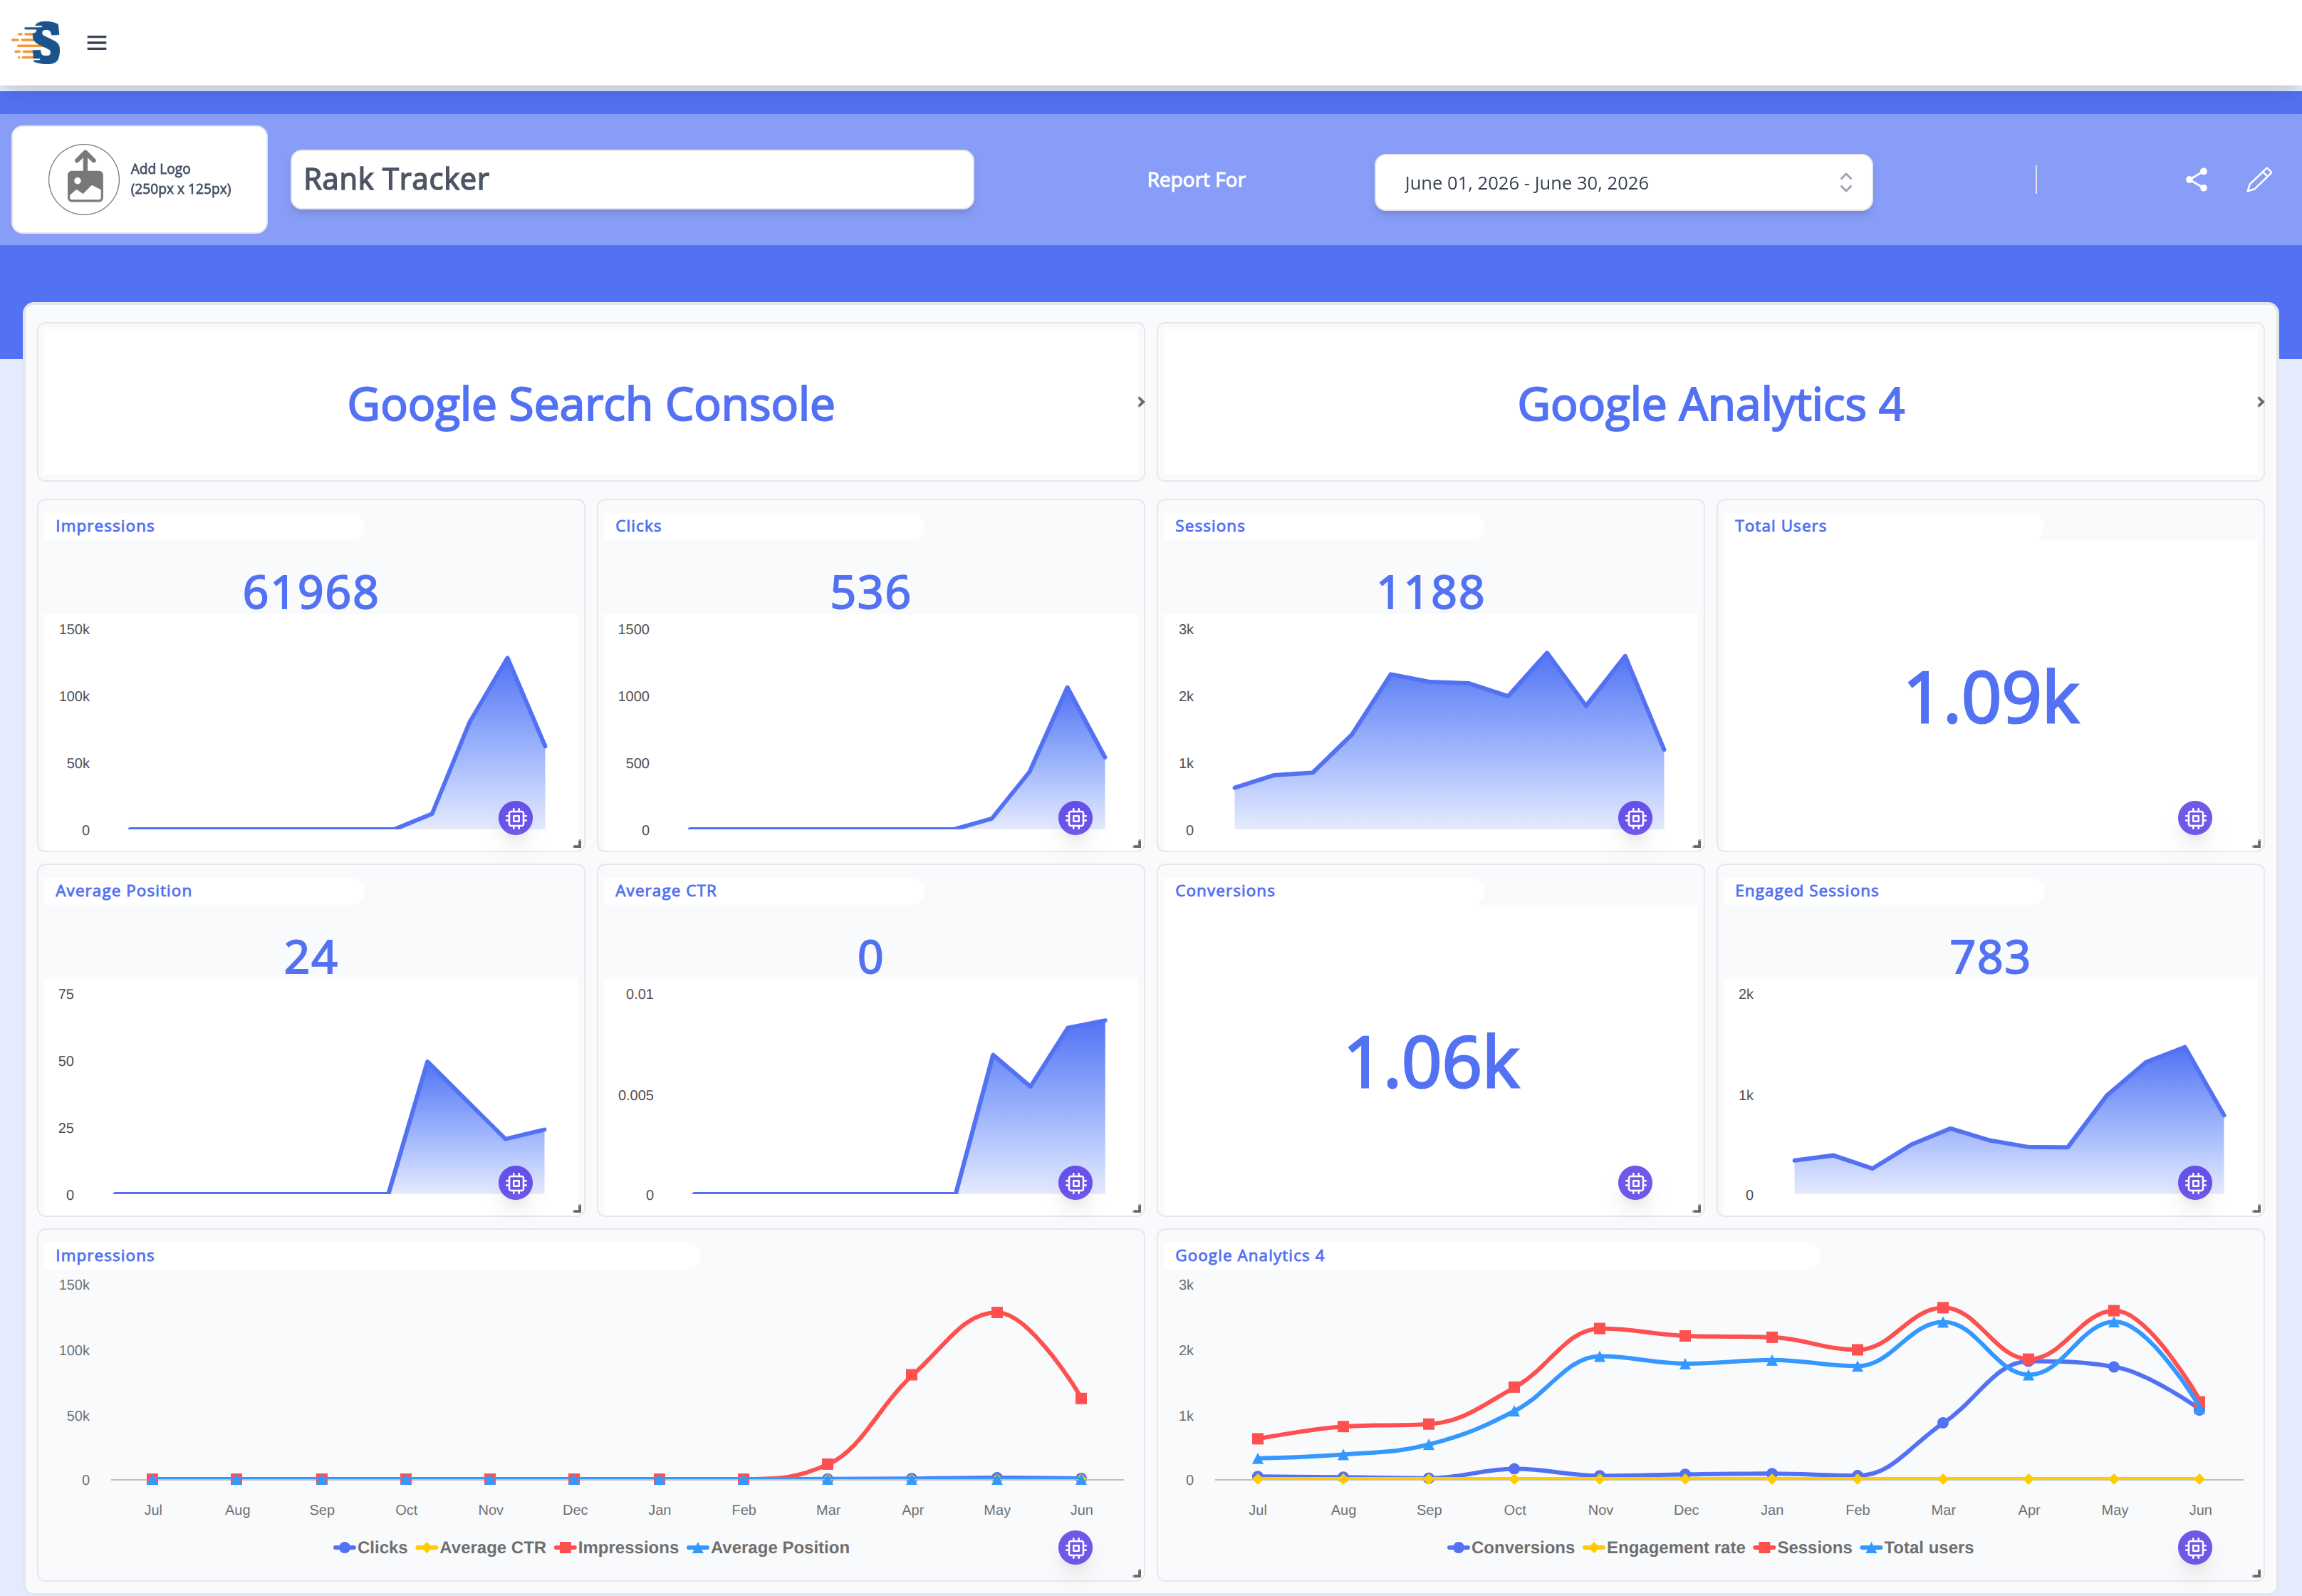Open widget settings on Average CTR card
The image size is (2302, 1596).
pos(1076,1183)
